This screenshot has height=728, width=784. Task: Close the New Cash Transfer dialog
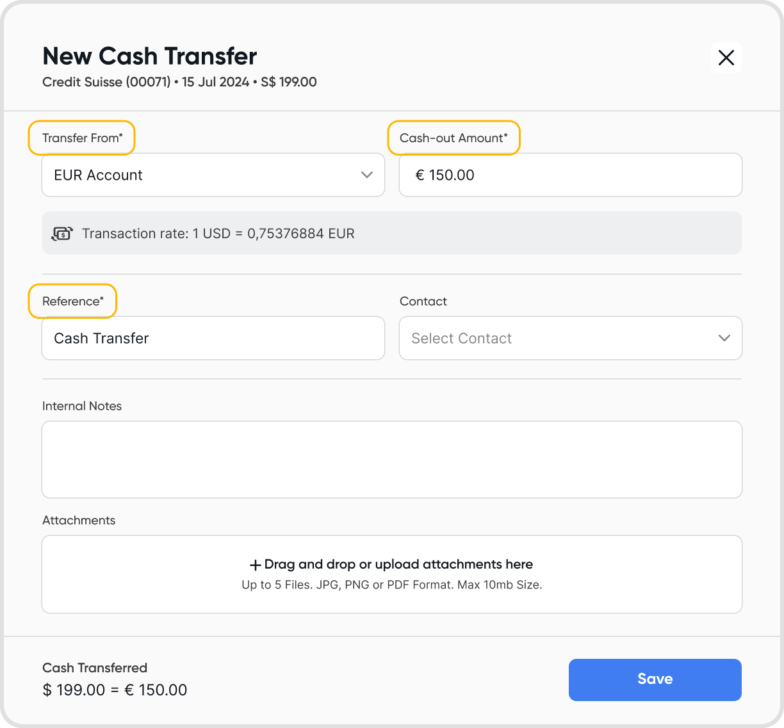pos(726,58)
